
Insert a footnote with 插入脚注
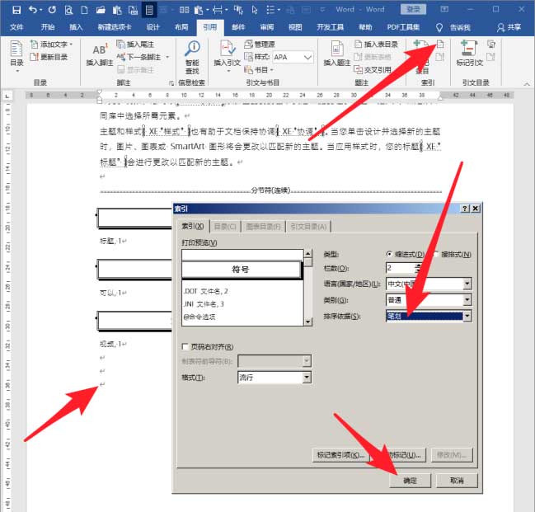click(99, 54)
